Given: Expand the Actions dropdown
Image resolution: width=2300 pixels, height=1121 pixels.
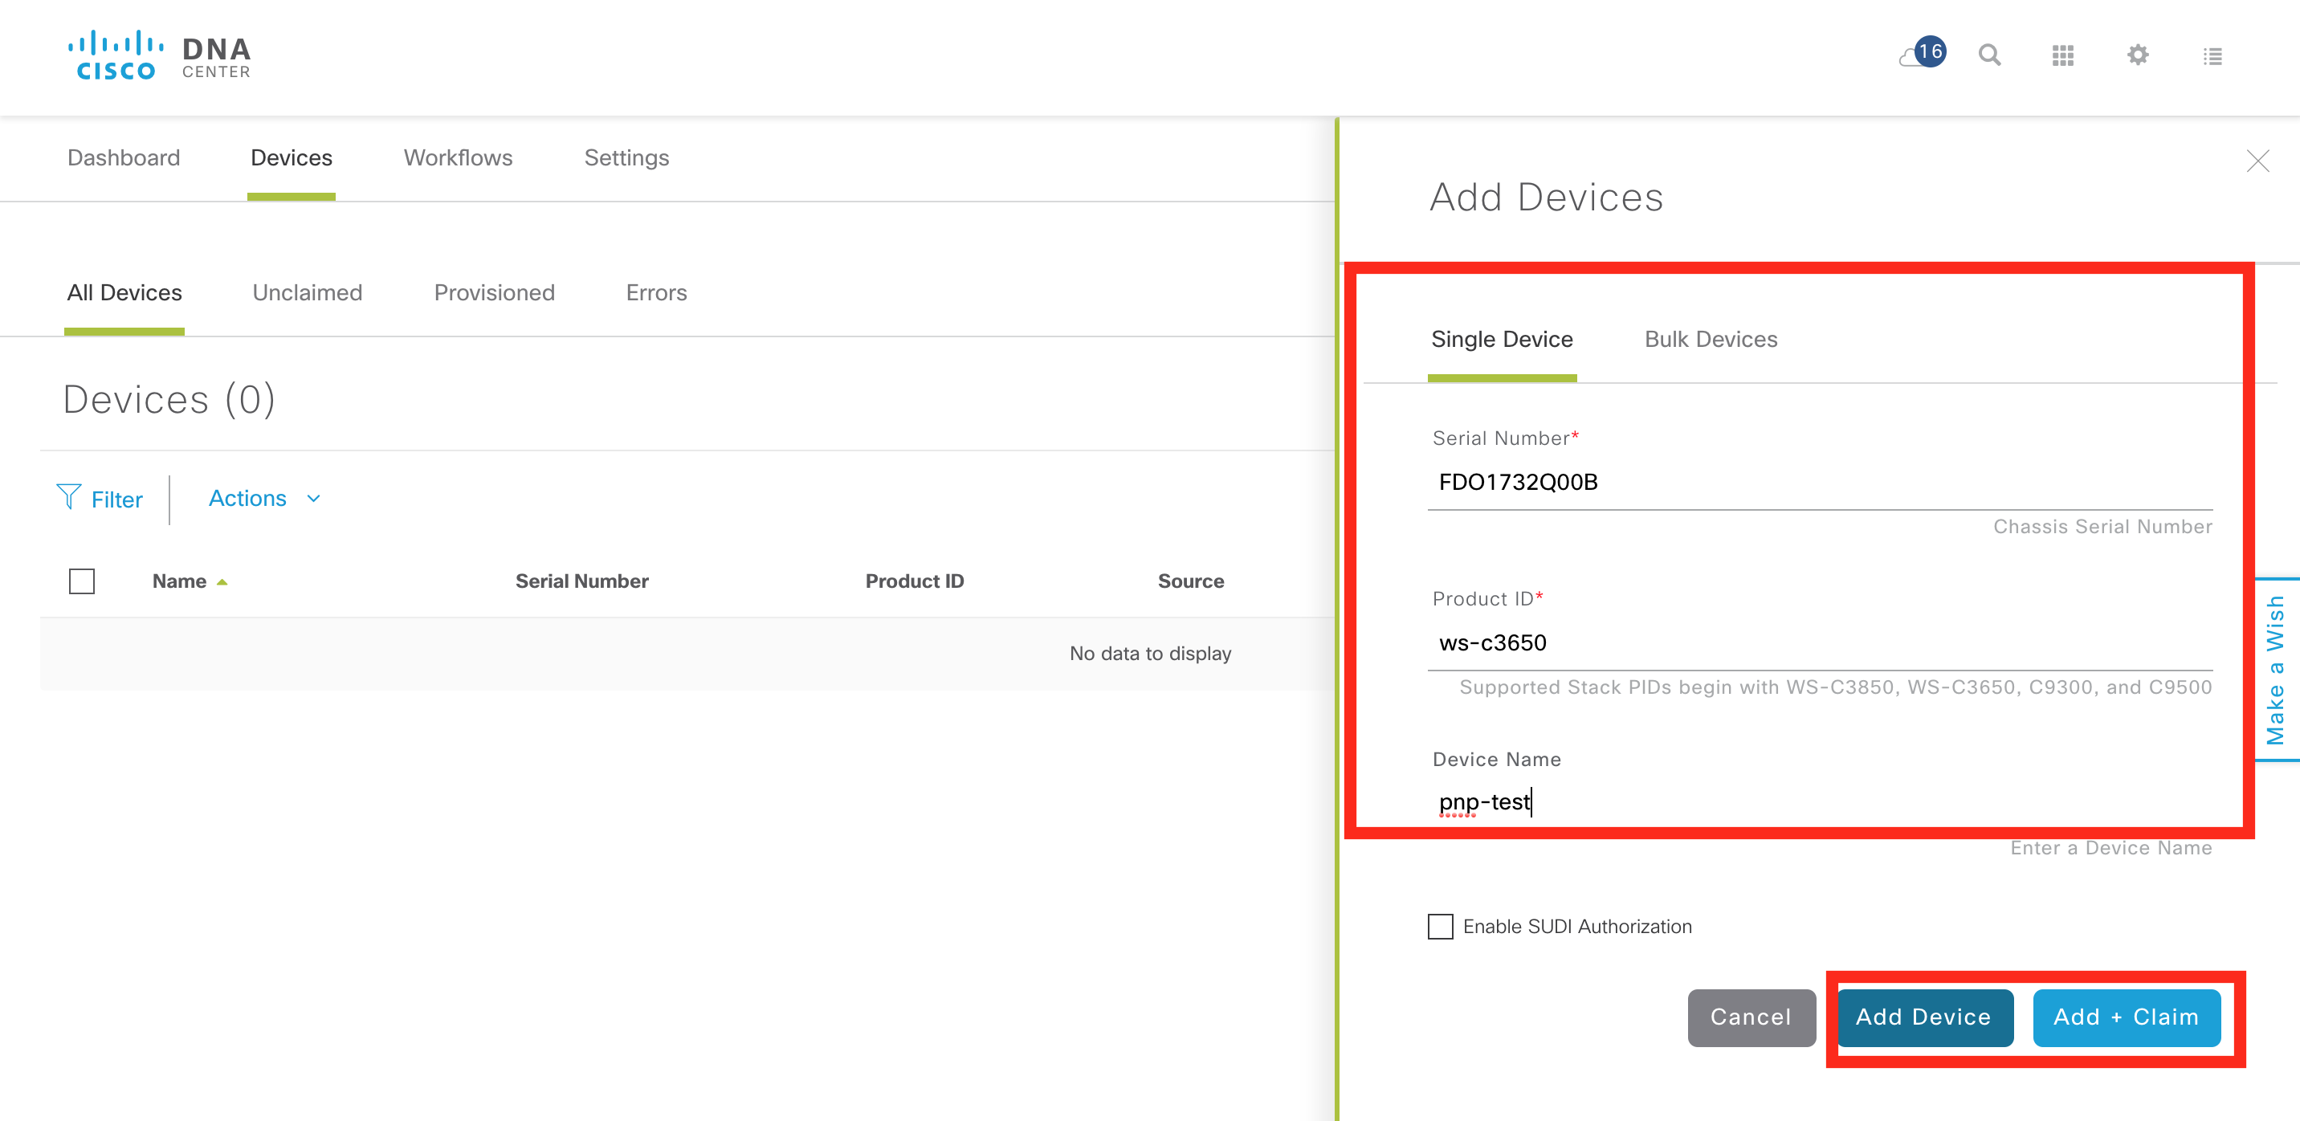Looking at the screenshot, I should point(264,498).
